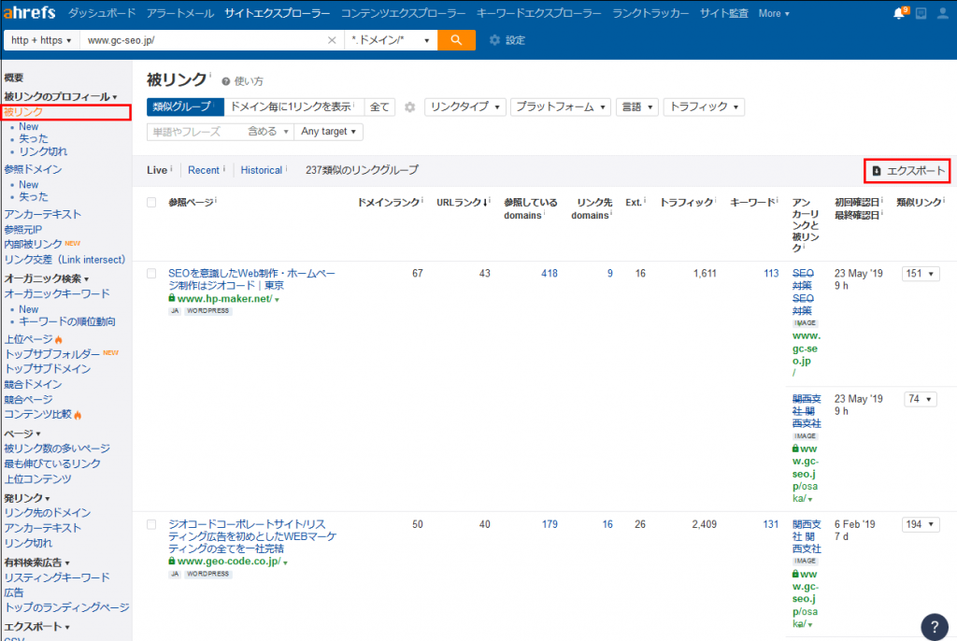Open アンカーテキスト under 被リンクのプロフィール

43,214
